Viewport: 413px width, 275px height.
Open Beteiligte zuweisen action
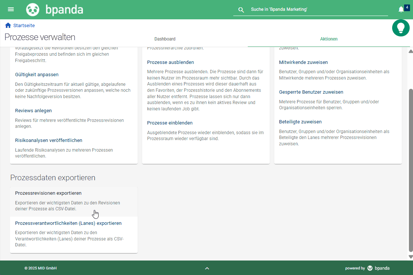(x=300, y=122)
